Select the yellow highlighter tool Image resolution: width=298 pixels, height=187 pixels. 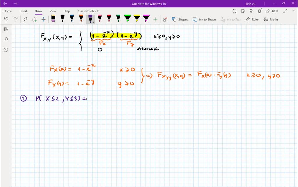click(136, 19)
